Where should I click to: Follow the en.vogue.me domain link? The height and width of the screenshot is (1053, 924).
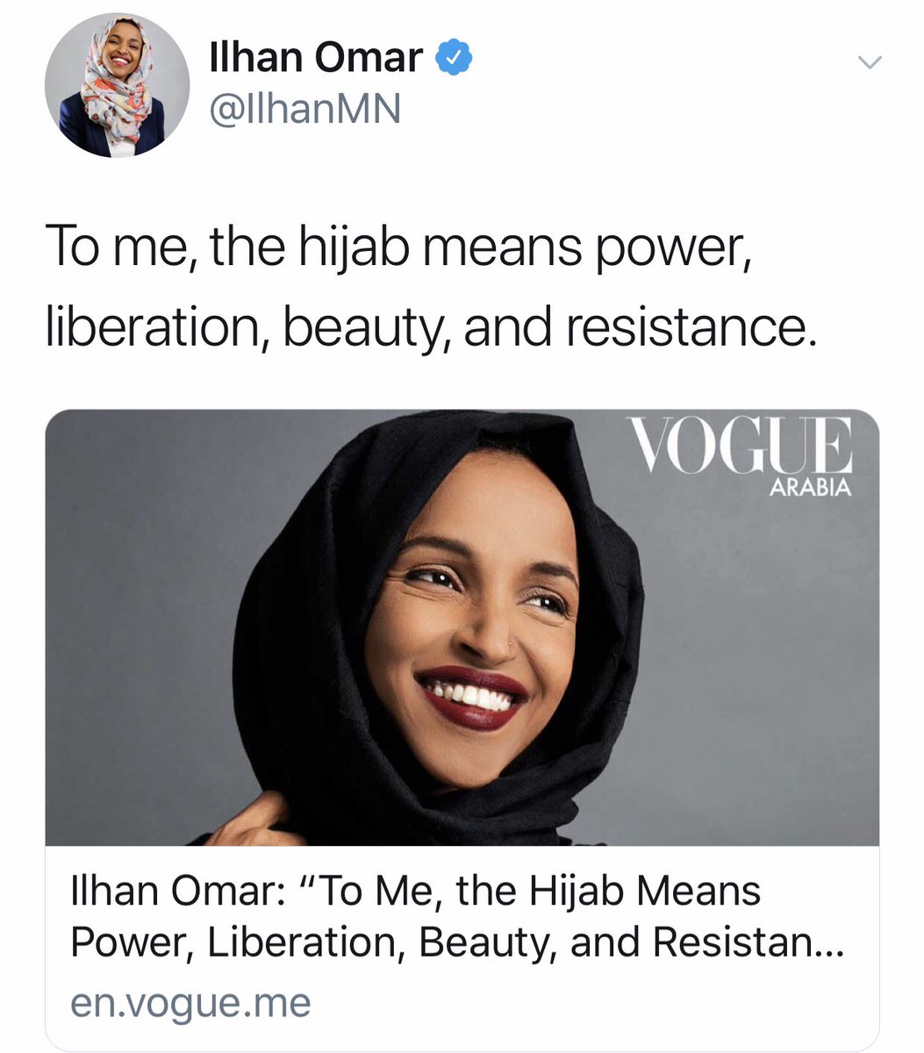[x=190, y=1003]
